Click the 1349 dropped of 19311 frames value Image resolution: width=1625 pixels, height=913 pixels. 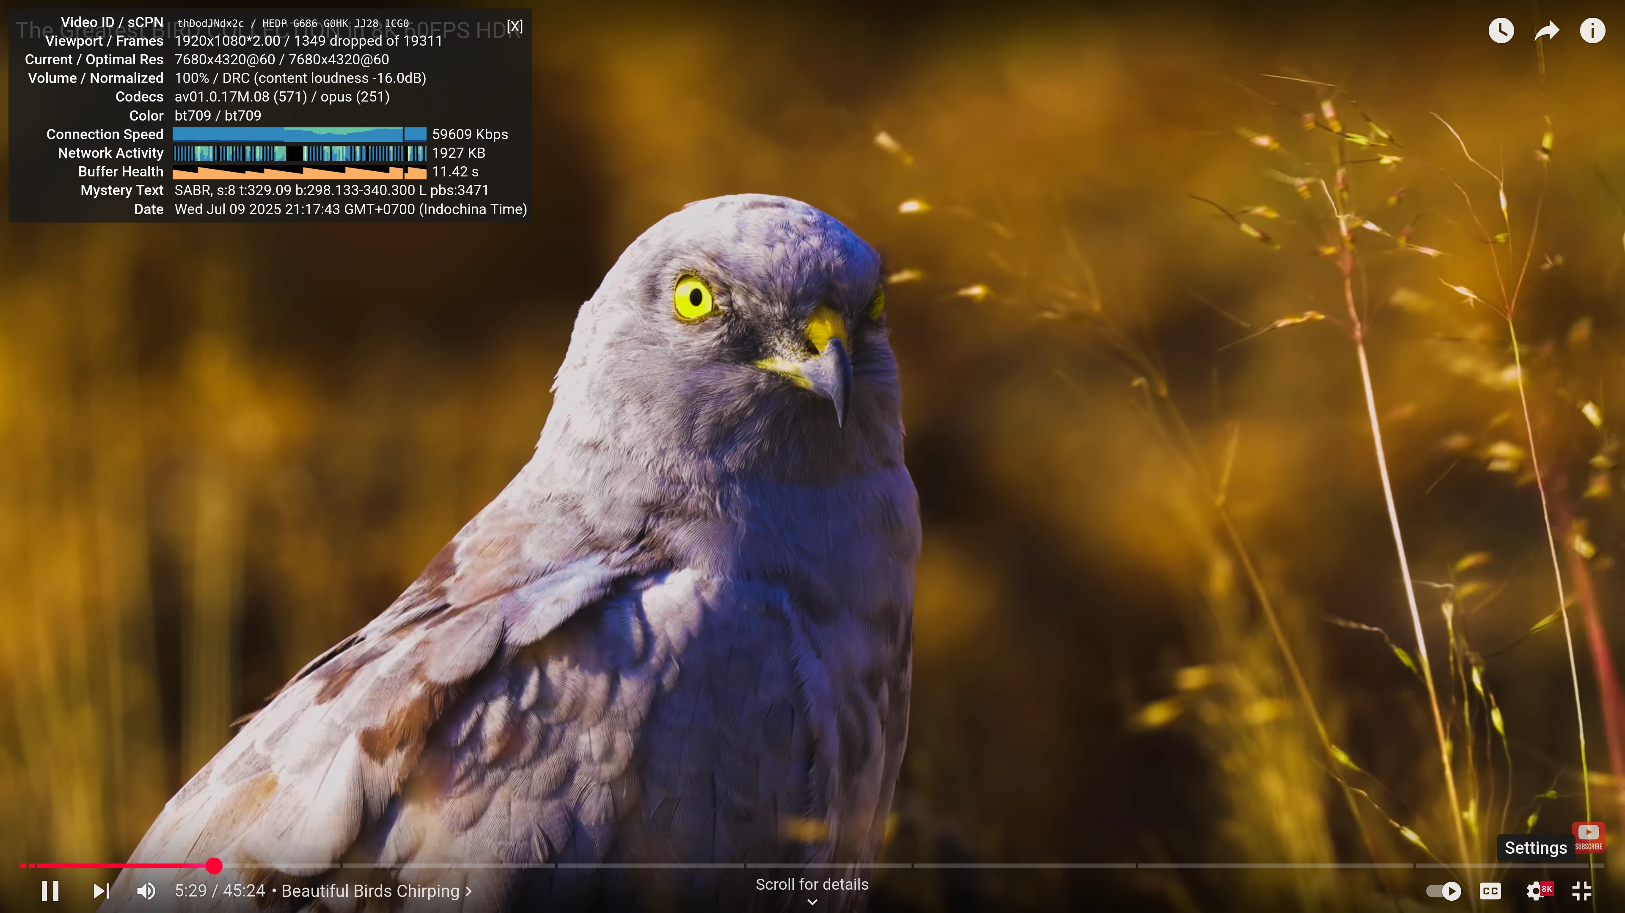369,40
